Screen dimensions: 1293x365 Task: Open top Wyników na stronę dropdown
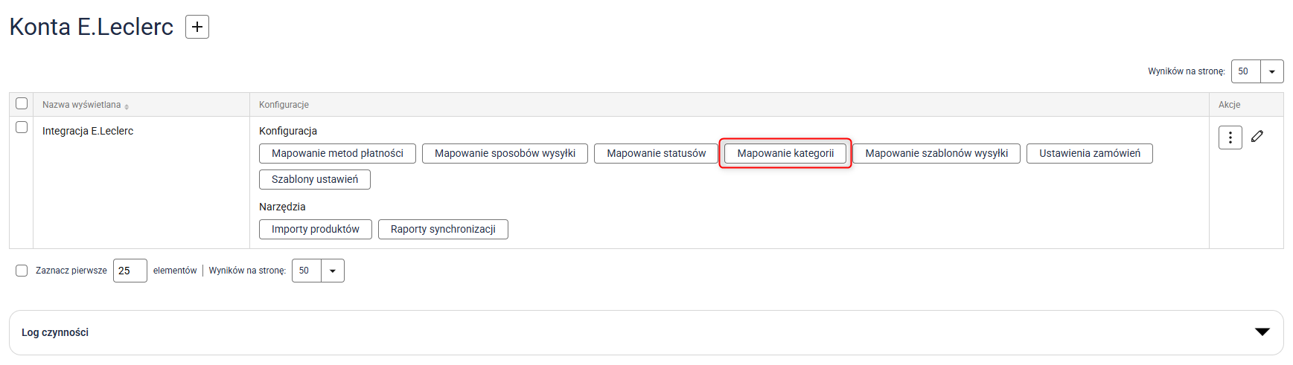click(1271, 71)
